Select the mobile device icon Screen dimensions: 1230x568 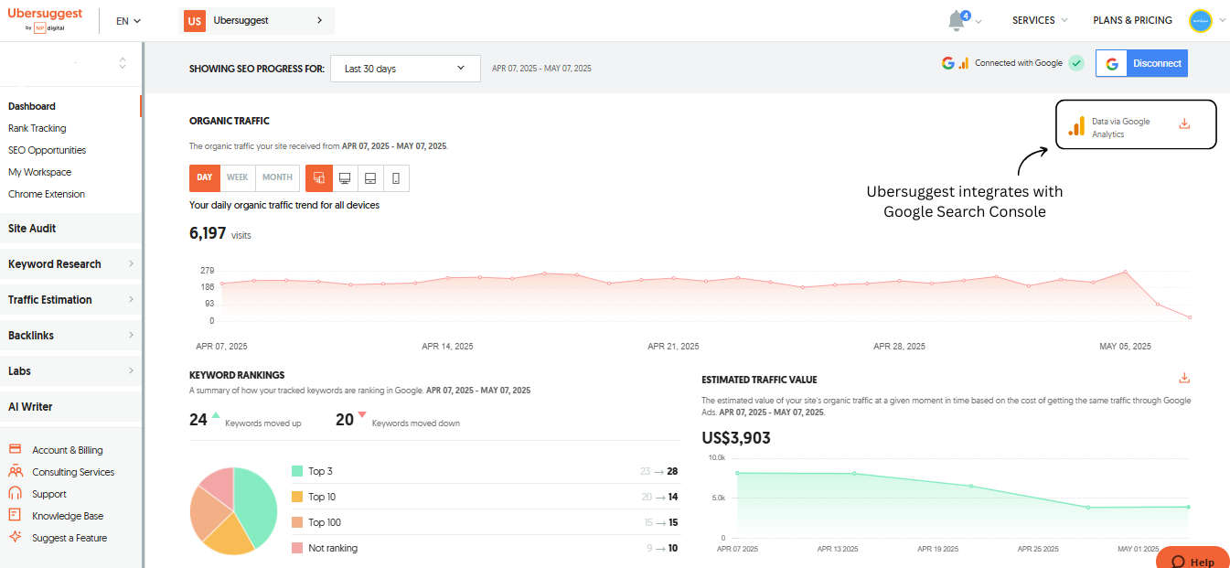pyautogui.click(x=396, y=177)
